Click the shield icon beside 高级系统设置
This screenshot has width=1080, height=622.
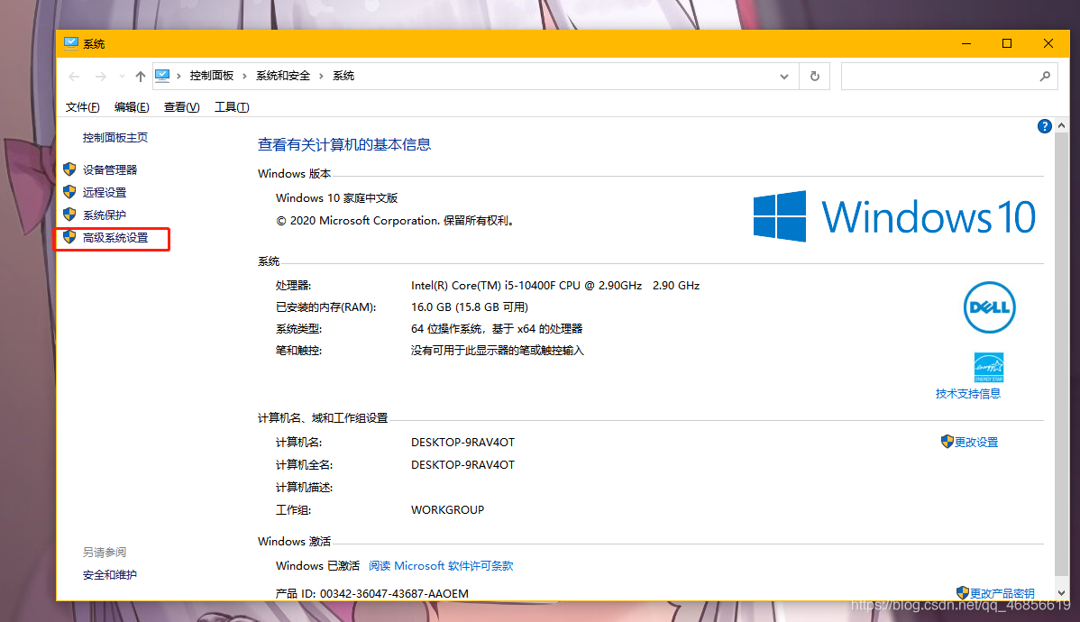(x=69, y=237)
